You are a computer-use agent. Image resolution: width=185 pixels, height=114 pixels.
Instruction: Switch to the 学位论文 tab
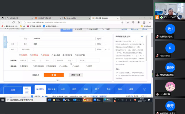pos(52,89)
